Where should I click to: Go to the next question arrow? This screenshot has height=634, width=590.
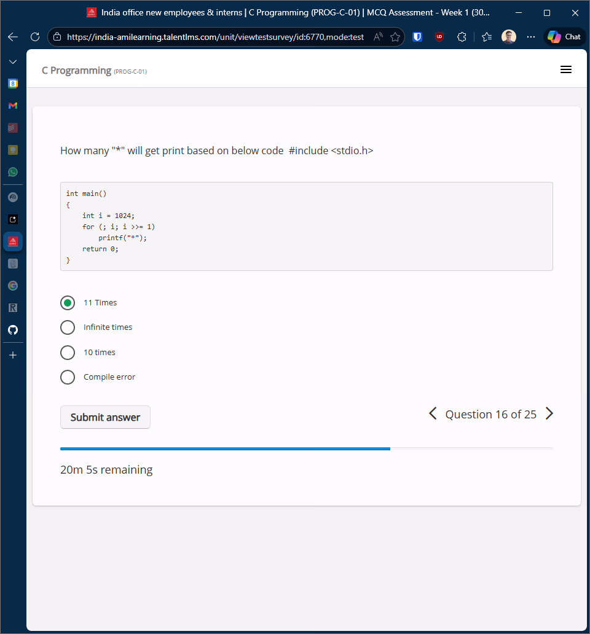549,414
